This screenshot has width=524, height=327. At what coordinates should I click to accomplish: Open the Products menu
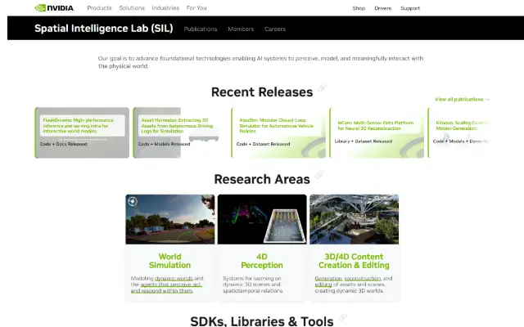(x=99, y=8)
